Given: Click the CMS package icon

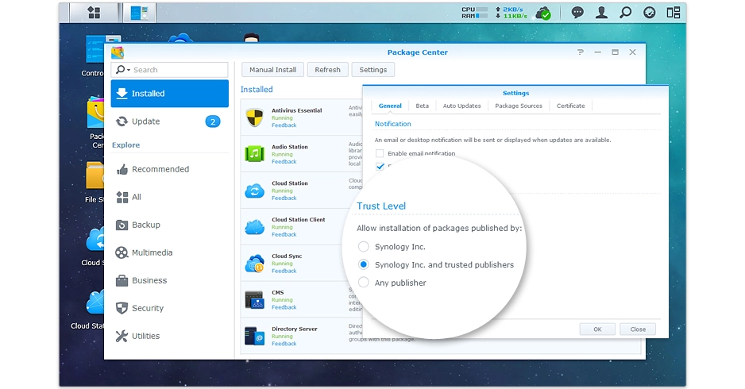Looking at the screenshot, I should click(x=255, y=300).
